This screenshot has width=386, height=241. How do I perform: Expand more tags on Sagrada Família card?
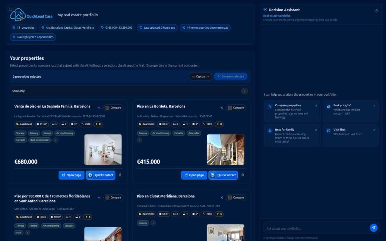coord(55,140)
